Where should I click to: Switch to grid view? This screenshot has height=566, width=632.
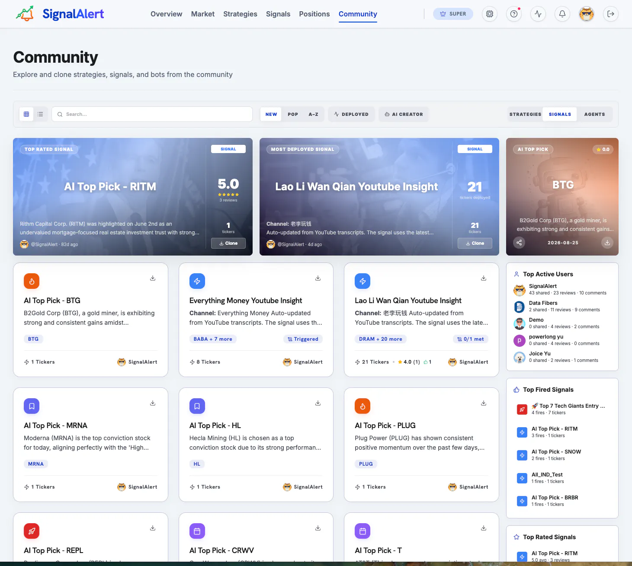pos(26,114)
